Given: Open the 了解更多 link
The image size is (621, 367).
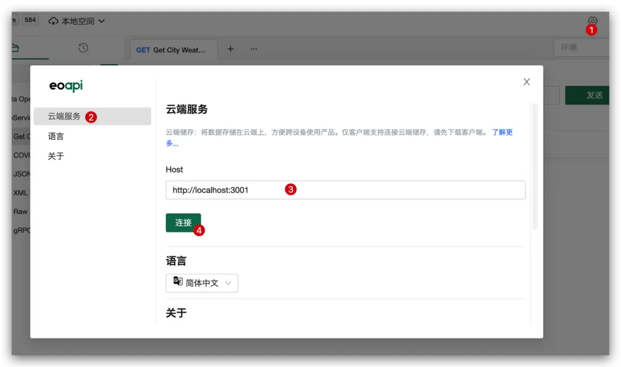Looking at the screenshot, I should point(502,132).
